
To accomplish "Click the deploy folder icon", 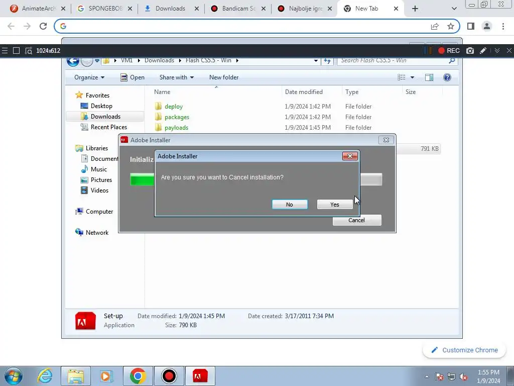I will click(x=158, y=106).
